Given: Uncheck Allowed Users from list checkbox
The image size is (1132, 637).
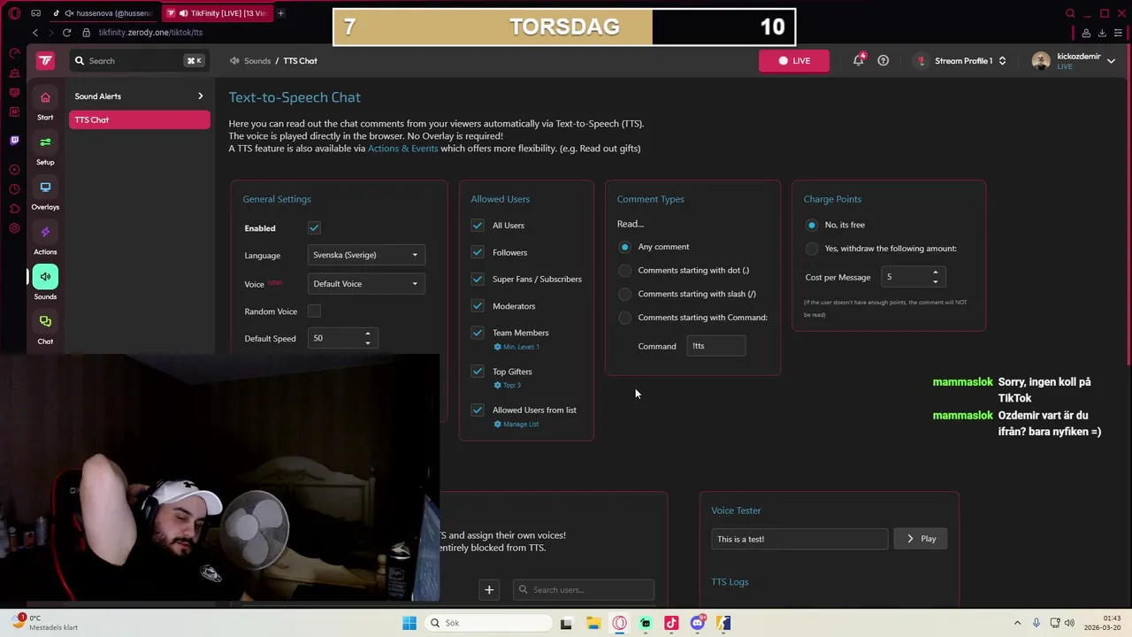Looking at the screenshot, I should (478, 410).
